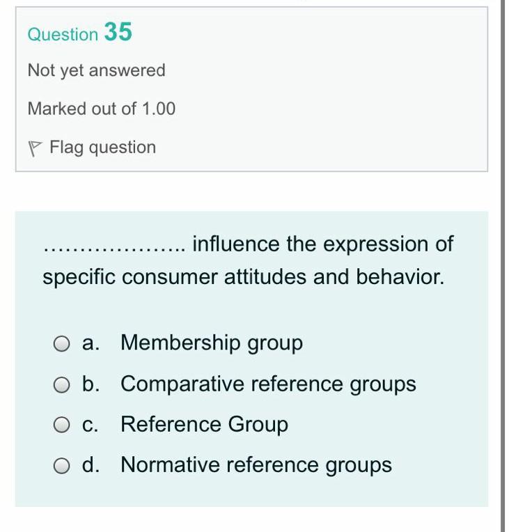Viewport: 509px width, 532px height.
Task: Click the letter d. before Normative reference groups
Action: pos(91,465)
